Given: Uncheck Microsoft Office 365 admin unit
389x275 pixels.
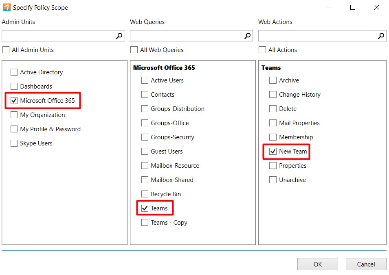Looking at the screenshot, I should point(14,101).
